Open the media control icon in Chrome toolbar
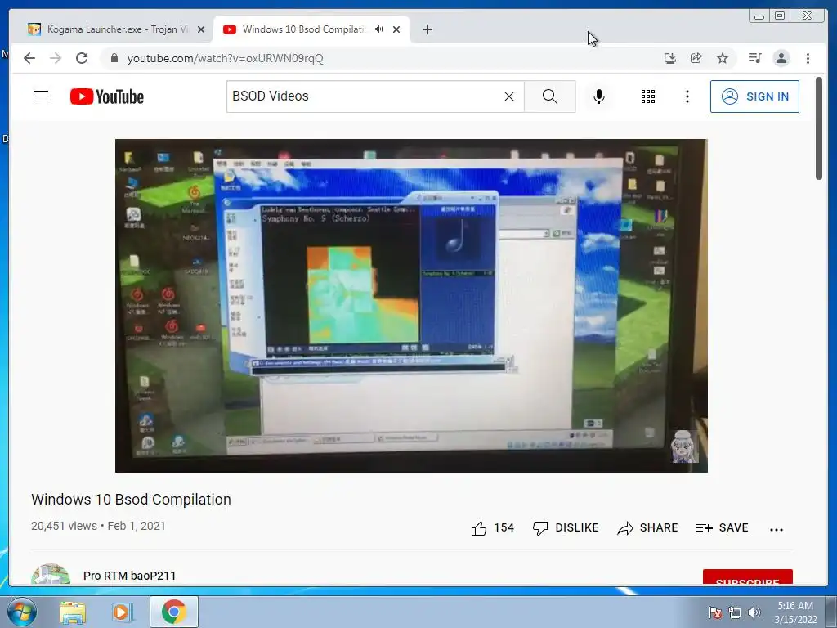Viewport: 837px width, 628px height. click(x=754, y=58)
